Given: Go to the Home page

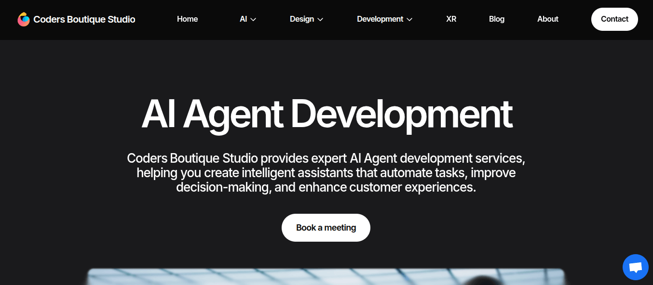Looking at the screenshot, I should click(187, 19).
